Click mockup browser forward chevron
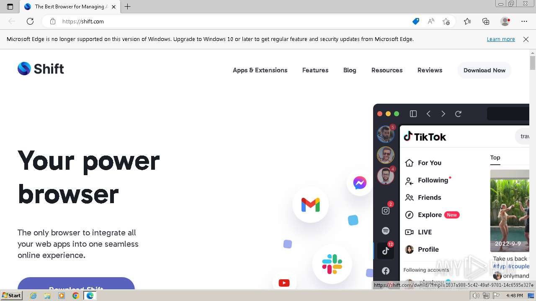The image size is (536, 301). (x=443, y=114)
